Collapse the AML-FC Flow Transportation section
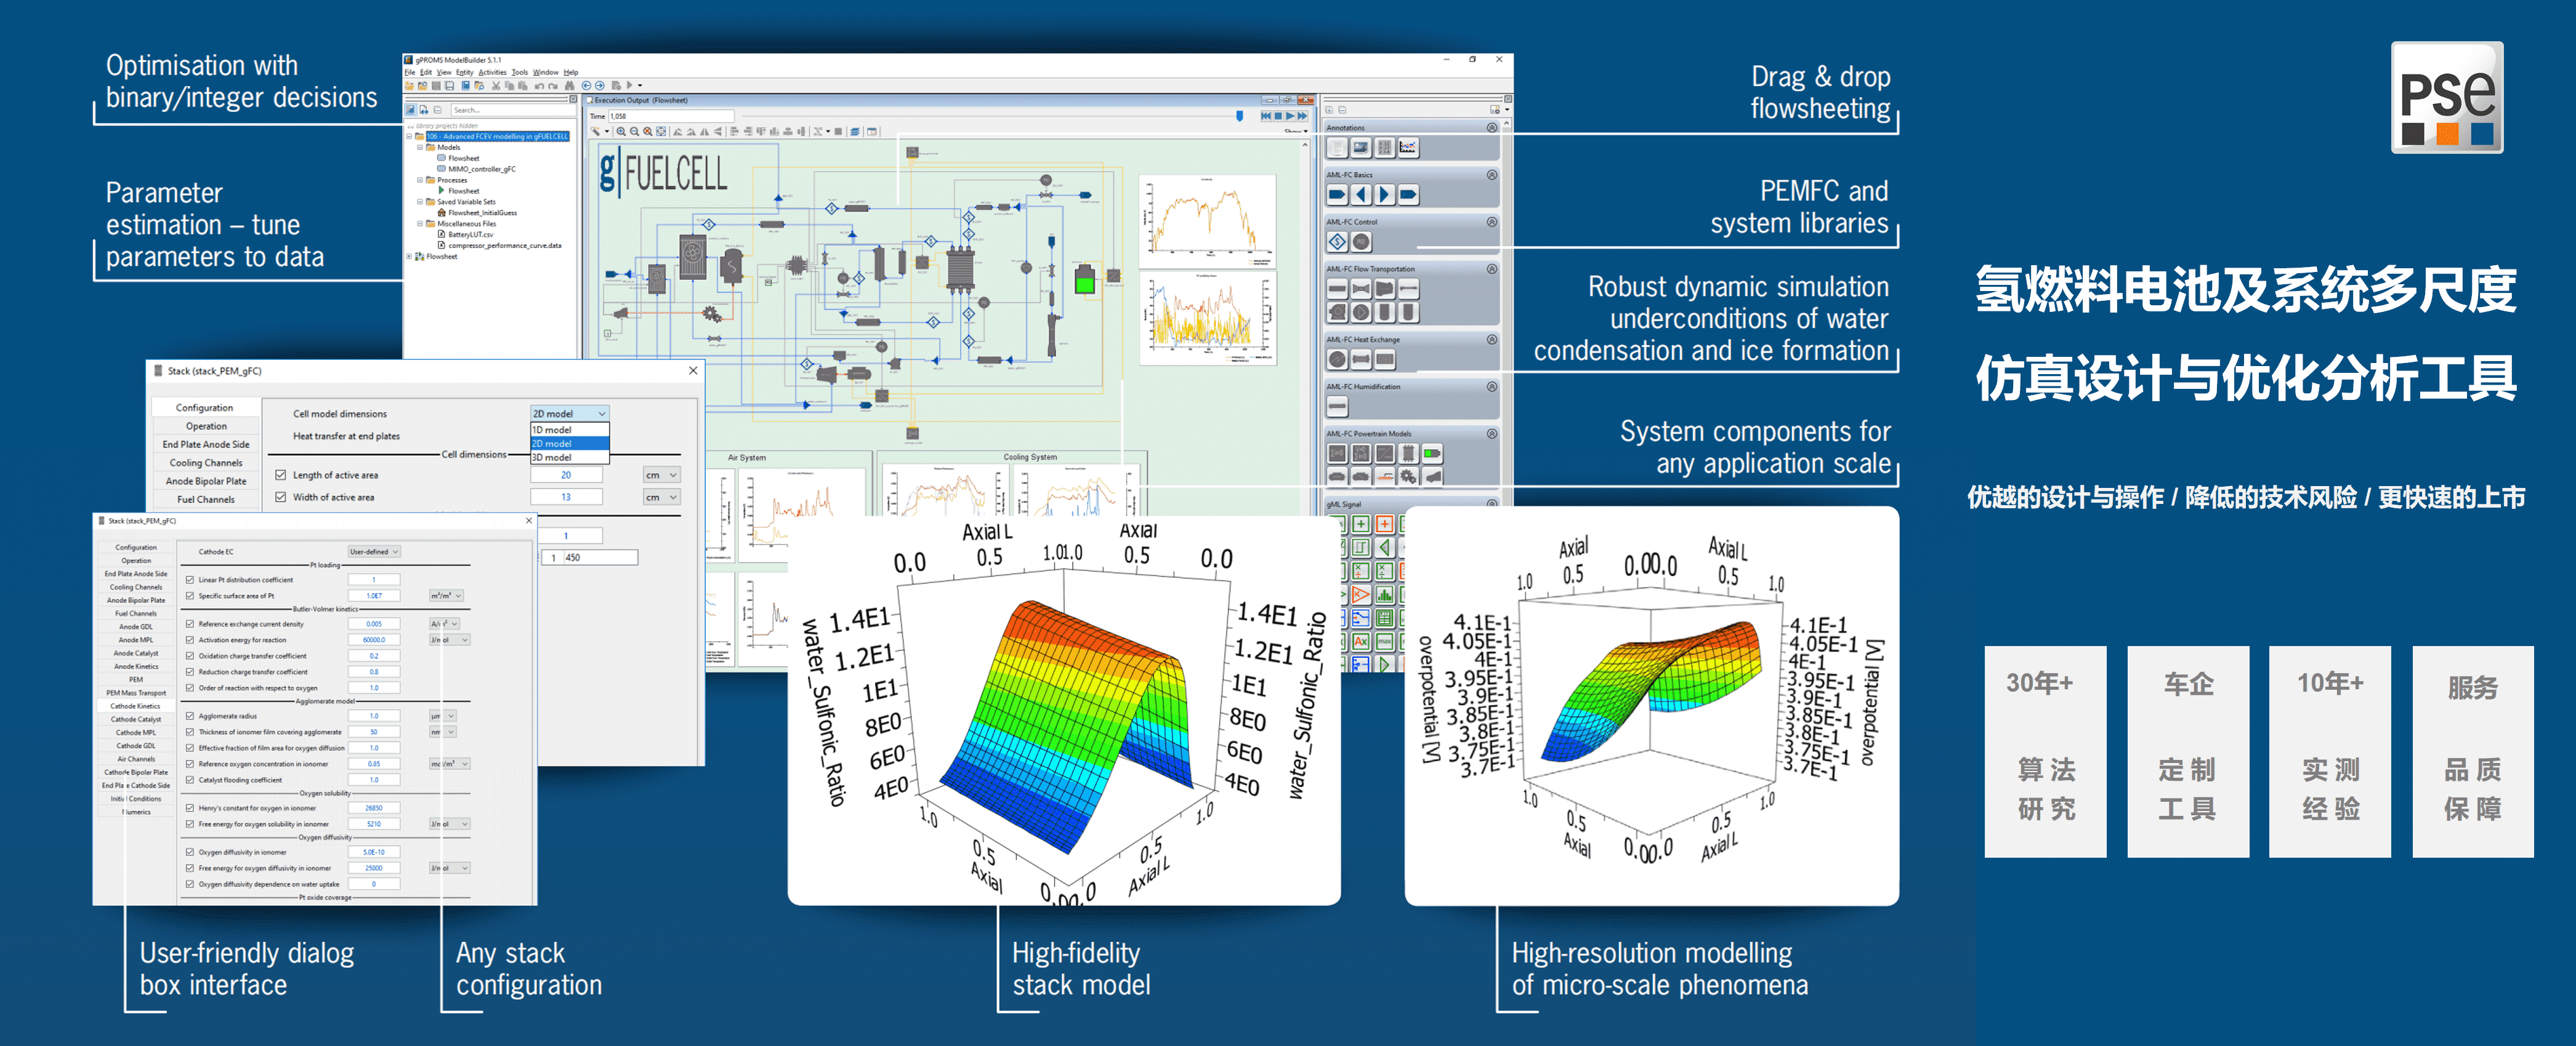The width and height of the screenshot is (2576, 1046). coord(1492,269)
